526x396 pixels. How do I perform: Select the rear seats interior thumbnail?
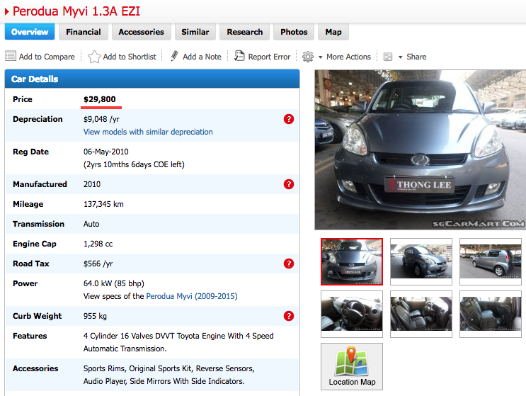click(490, 314)
